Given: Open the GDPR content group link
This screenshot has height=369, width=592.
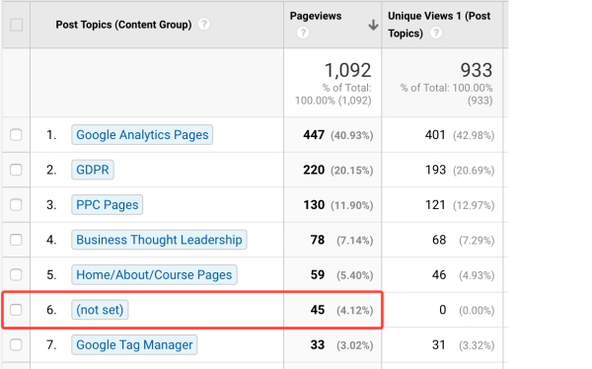Looking at the screenshot, I should point(93,170).
